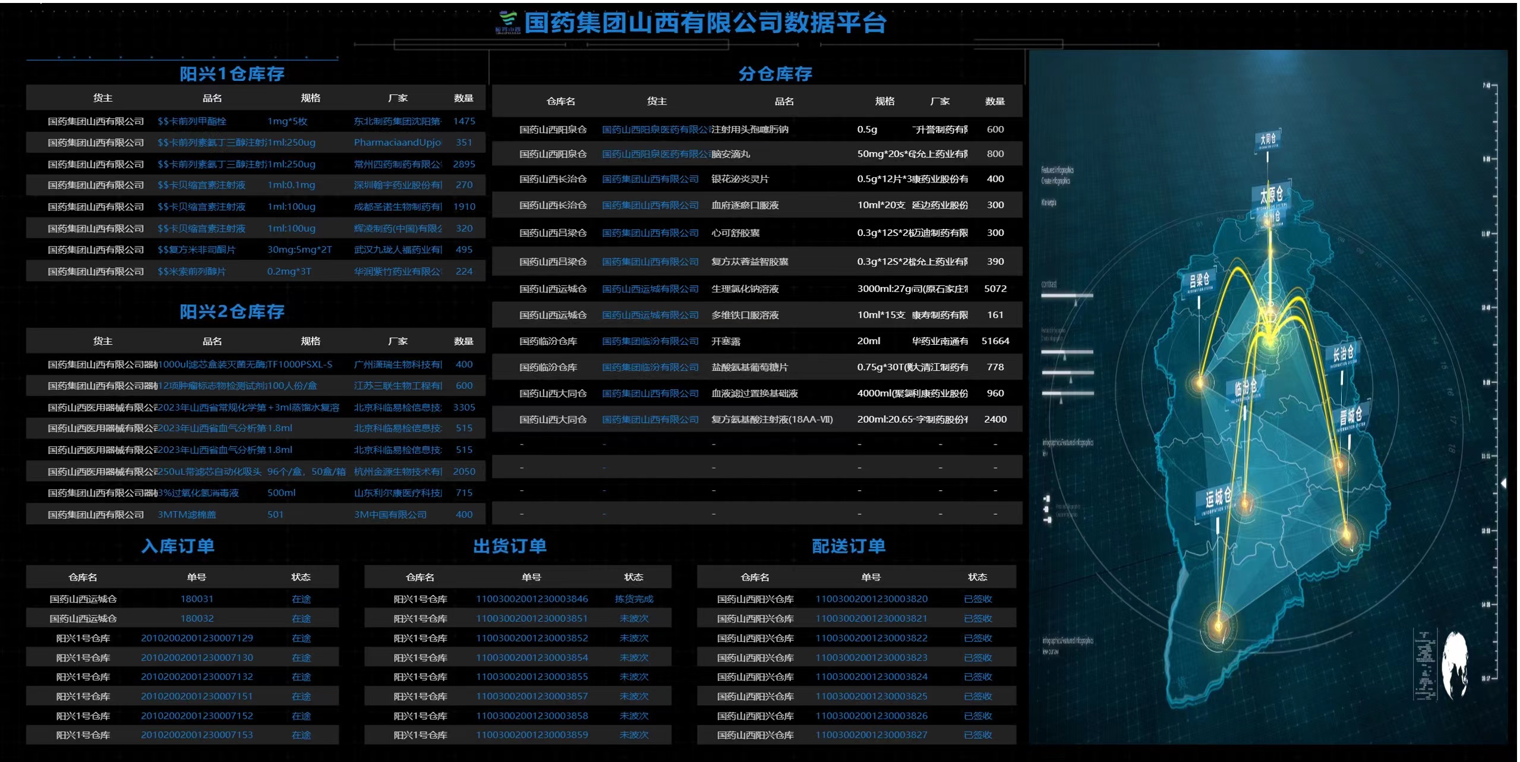Open delivery order 11003002001230003820
The height and width of the screenshot is (762, 1520).
871,599
